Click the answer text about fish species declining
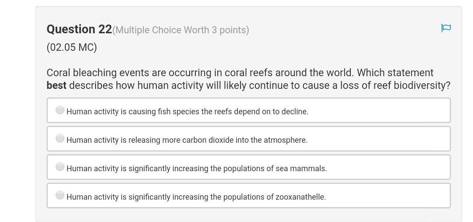The height and width of the screenshot is (222, 473). 187,112
